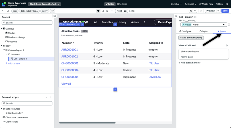Screen dimensions: 231x128
Task: Click the Data and scripts search field
Action: coord(27,103)
